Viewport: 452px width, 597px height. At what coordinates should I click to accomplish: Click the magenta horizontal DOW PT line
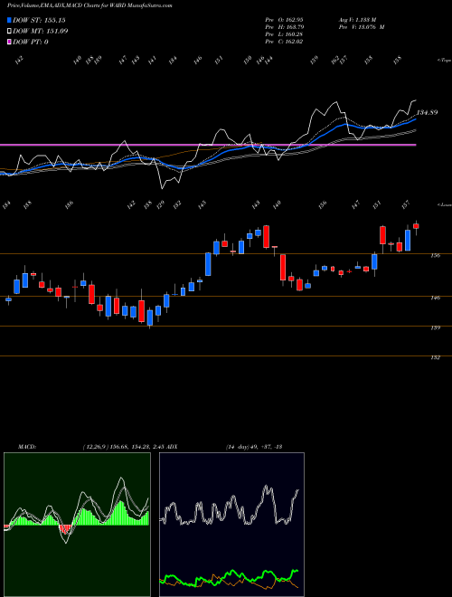point(208,145)
